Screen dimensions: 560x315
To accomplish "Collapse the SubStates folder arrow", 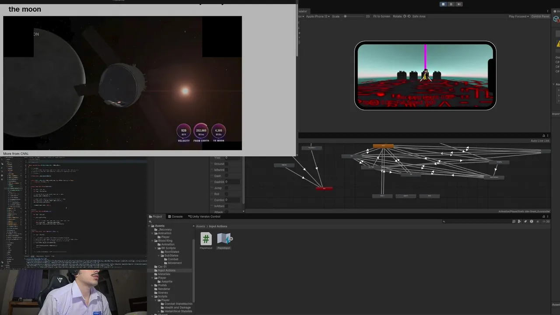I will pyautogui.click(x=158, y=255).
